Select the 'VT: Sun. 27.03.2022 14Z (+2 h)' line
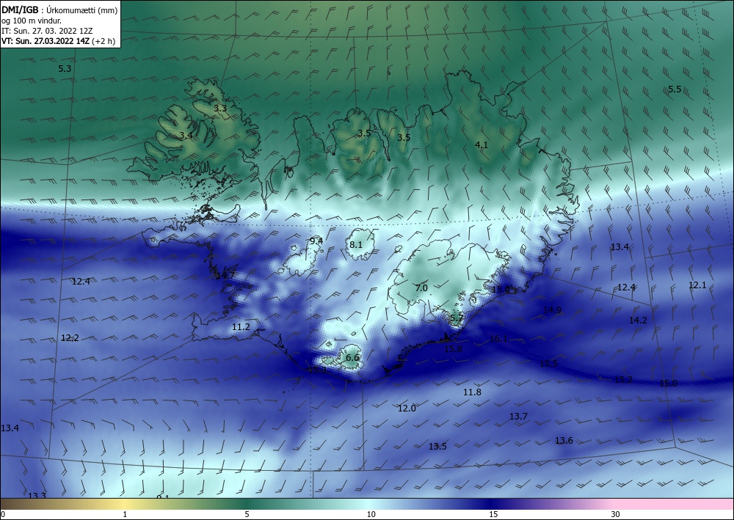This screenshot has width=734, height=520. point(58,41)
